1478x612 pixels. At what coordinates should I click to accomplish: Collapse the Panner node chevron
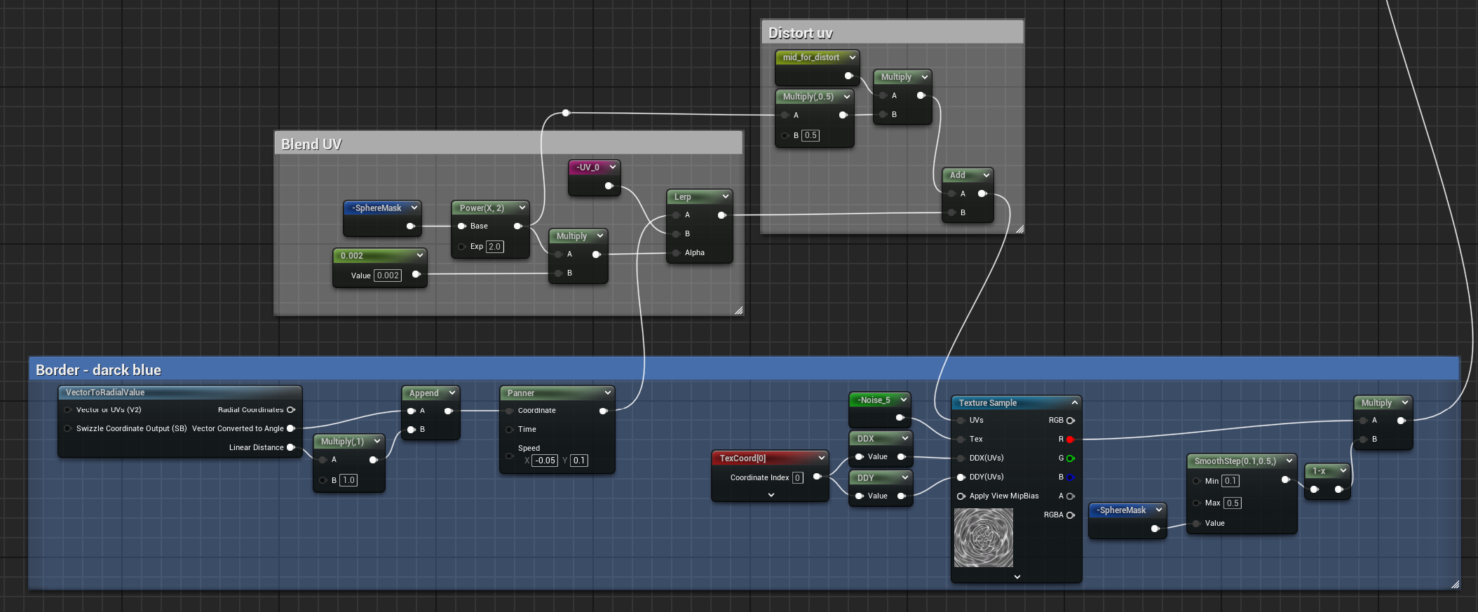(x=607, y=393)
